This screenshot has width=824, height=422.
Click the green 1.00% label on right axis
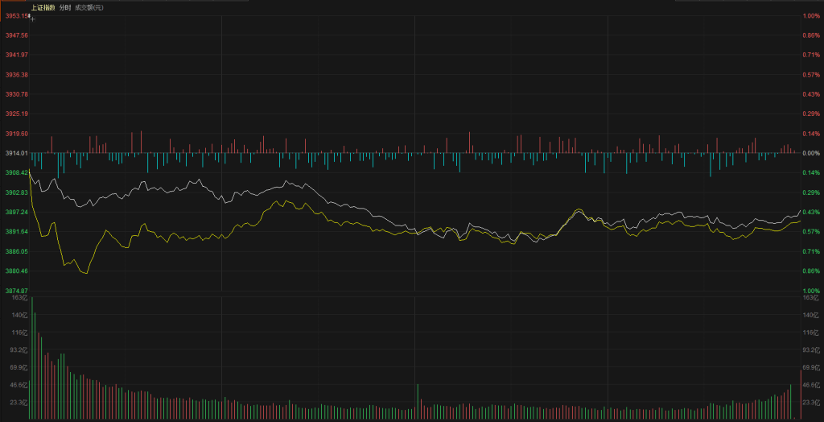(x=810, y=291)
